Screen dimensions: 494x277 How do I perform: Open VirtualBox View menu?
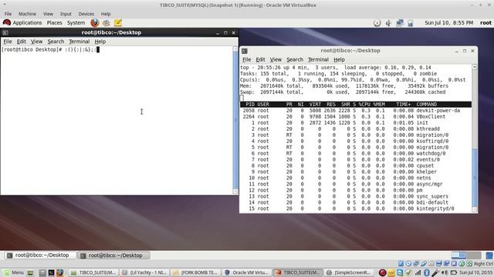(x=48, y=14)
